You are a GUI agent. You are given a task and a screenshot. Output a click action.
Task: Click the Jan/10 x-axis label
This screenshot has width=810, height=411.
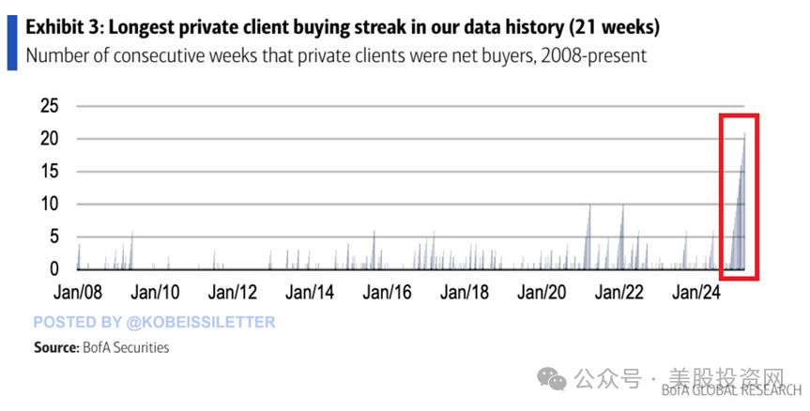pos(155,293)
